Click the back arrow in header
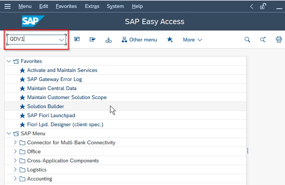This screenshot has height=185, width=285. point(251,6)
